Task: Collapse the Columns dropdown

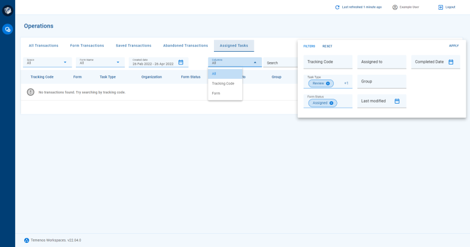Action: click(255, 62)
